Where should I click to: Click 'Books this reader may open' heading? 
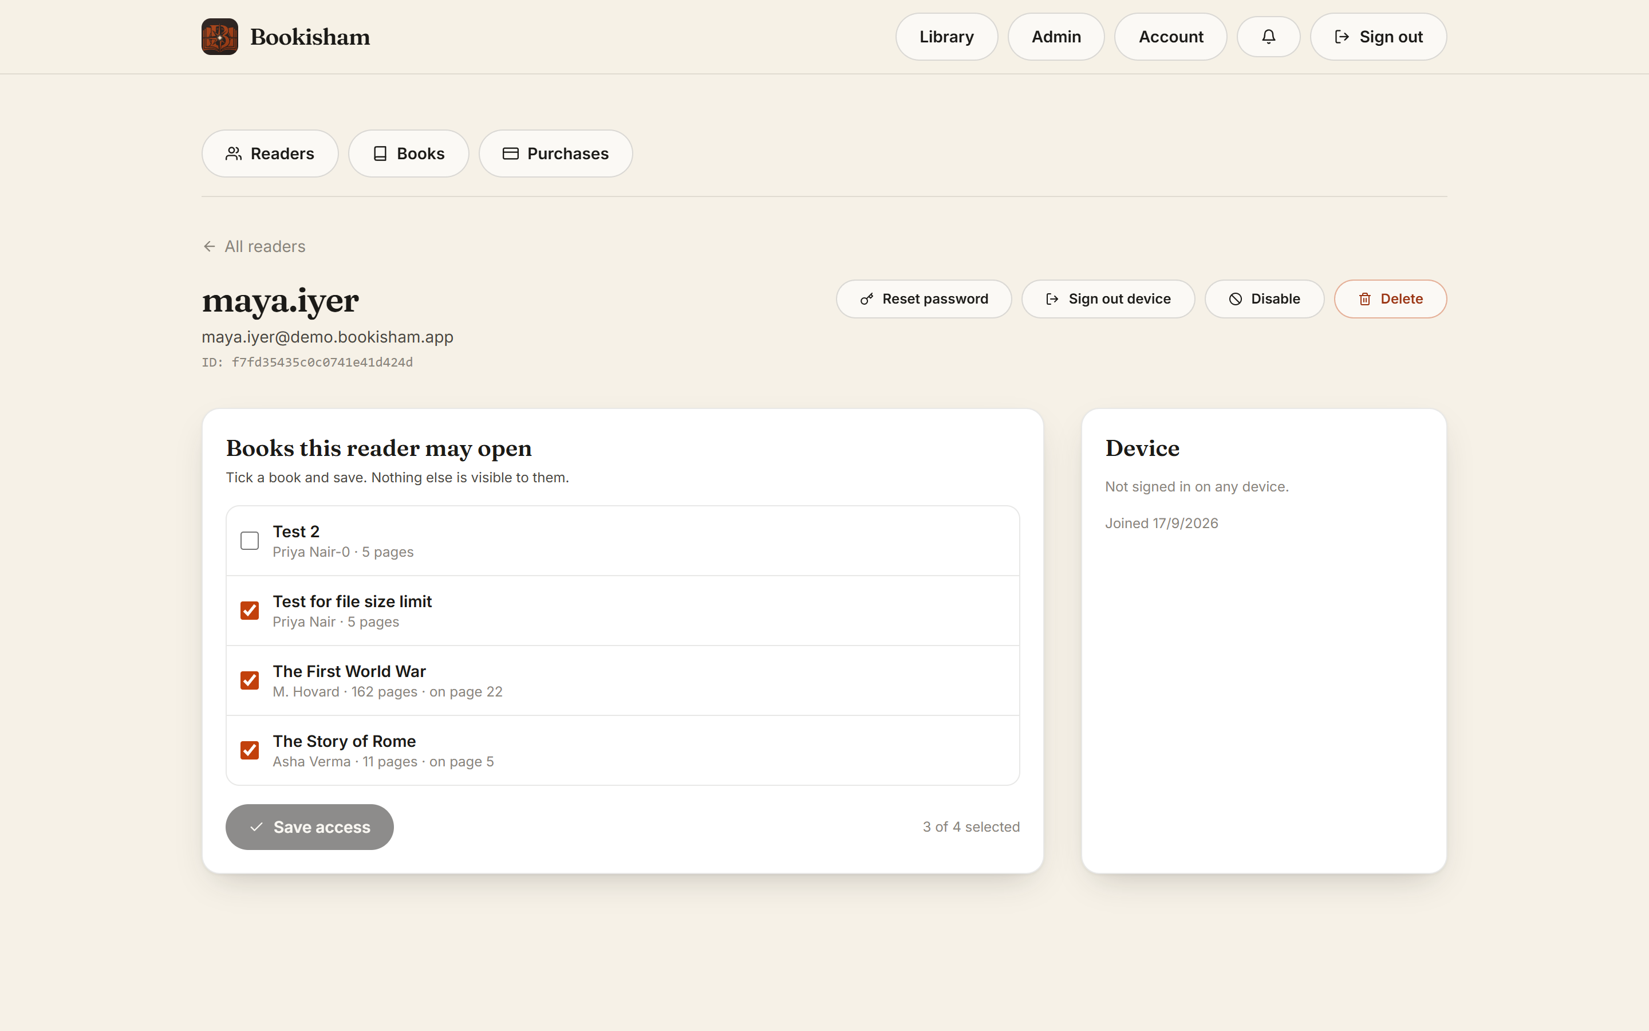click(x=379, y=448)
